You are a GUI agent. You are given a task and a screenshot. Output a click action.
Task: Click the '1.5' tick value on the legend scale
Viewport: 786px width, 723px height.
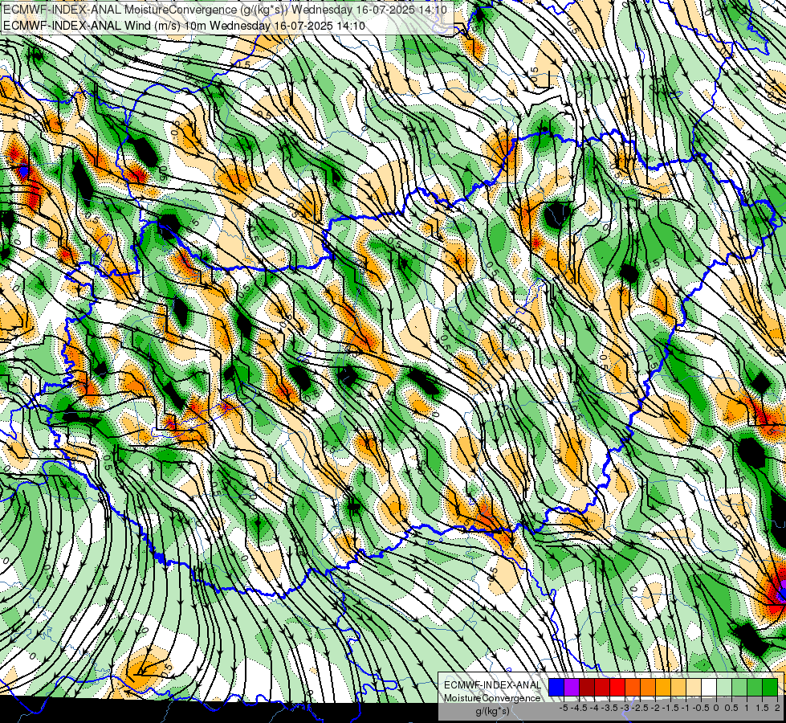[x=762, y=708]
